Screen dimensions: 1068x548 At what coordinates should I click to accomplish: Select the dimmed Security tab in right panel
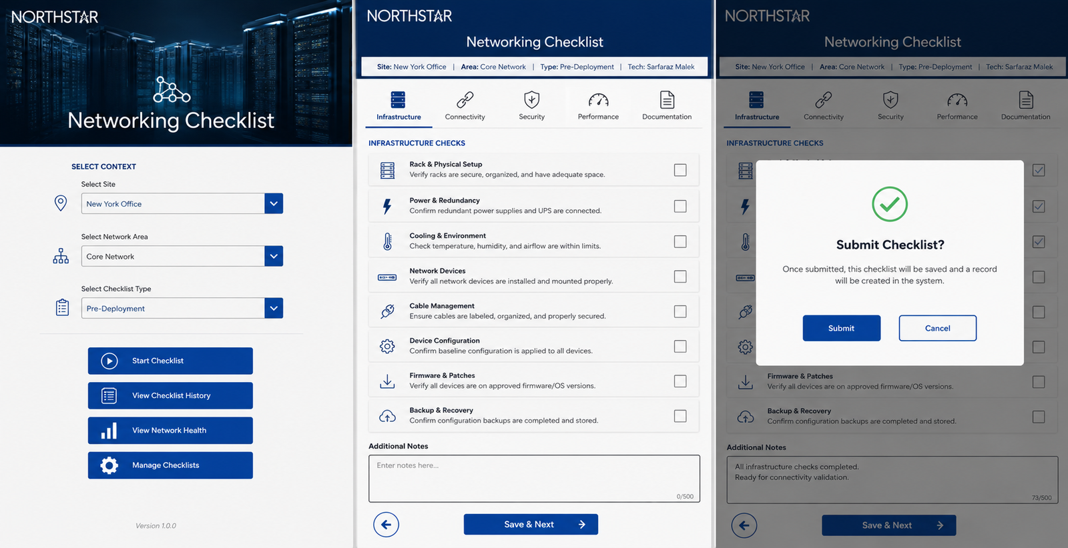click(x=890, y=107)
